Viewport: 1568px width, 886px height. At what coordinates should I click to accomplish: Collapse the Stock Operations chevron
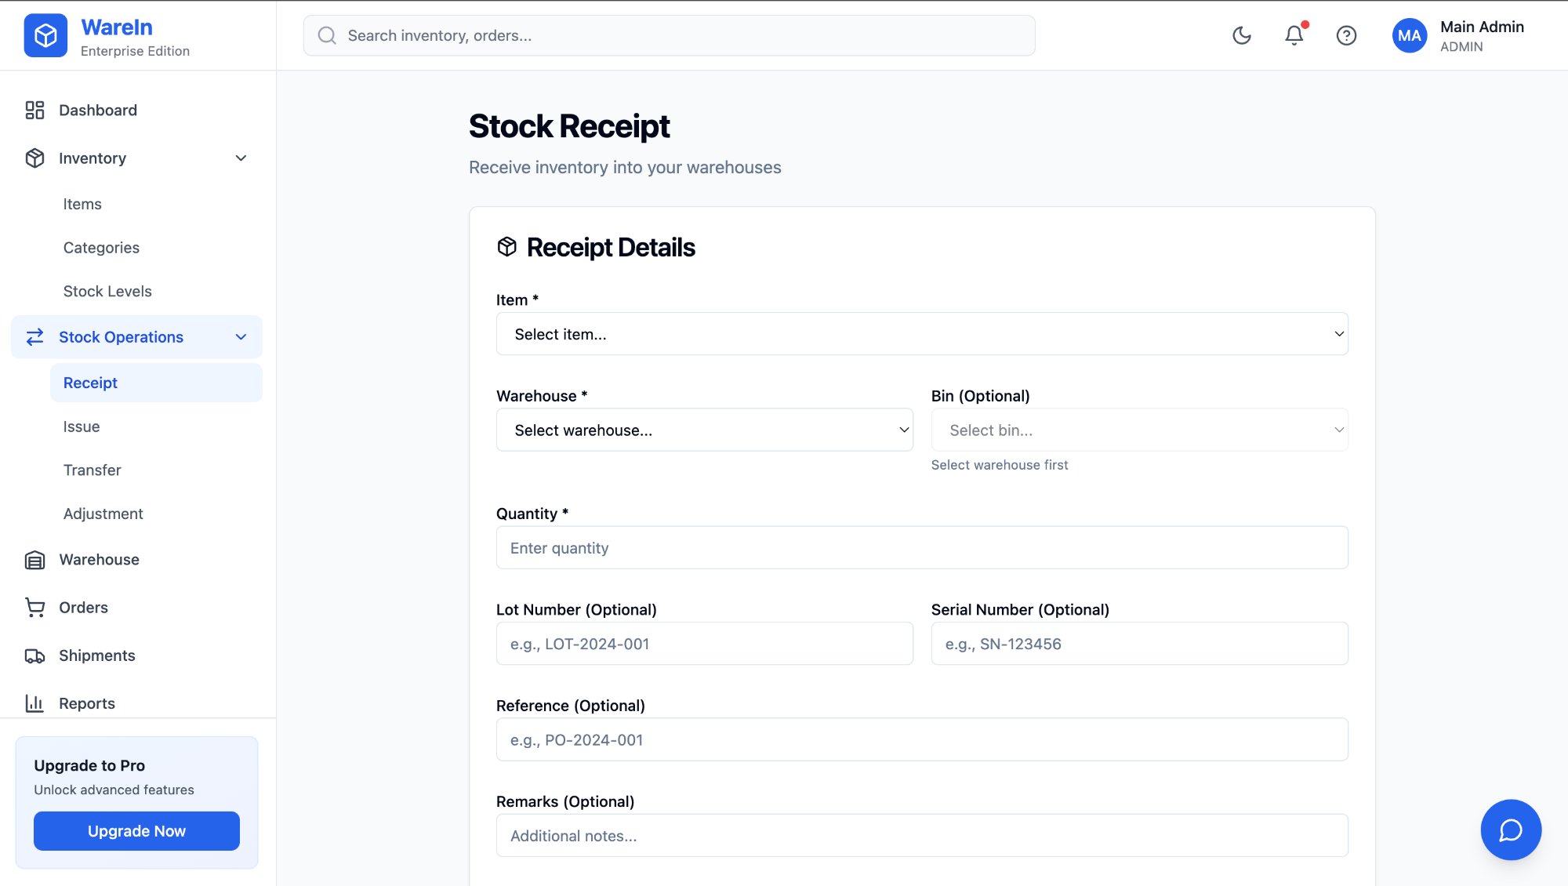pyautogui.click(x=241, y=337)
